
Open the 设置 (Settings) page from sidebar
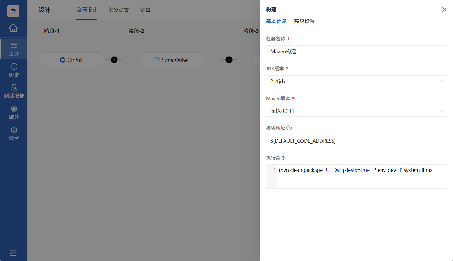14,133
